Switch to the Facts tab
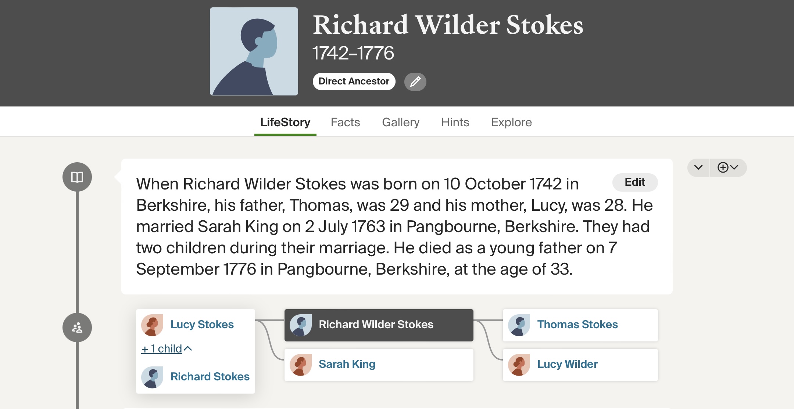Viewport: 794px width, 409px height. tap(345, 122)
